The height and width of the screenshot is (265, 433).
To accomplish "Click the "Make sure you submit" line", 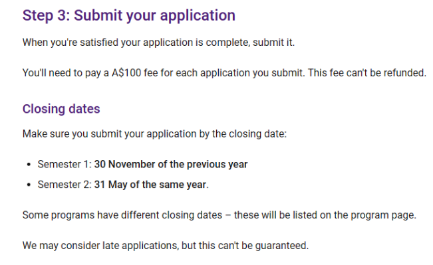I will tap(154, 134).
